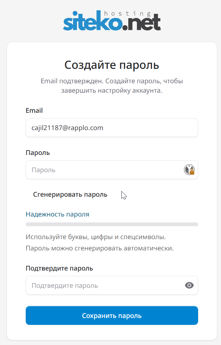Focus the Пароль input field

point(112,170)
